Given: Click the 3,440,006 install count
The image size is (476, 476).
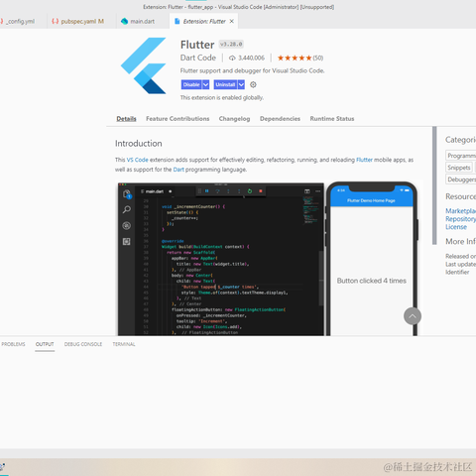Looking at the screenshot, I should pyautogui.click(x=251, y=59).
